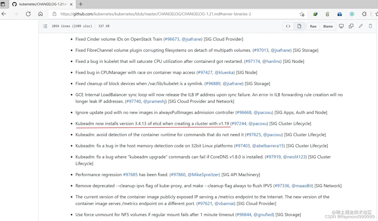Open the green outlined extension icon
378x221 pixels.
(327, 14)
